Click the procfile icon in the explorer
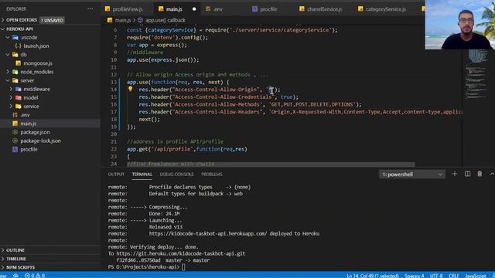The height and width of the screenshot is (278, 495). tap(15, 149)
